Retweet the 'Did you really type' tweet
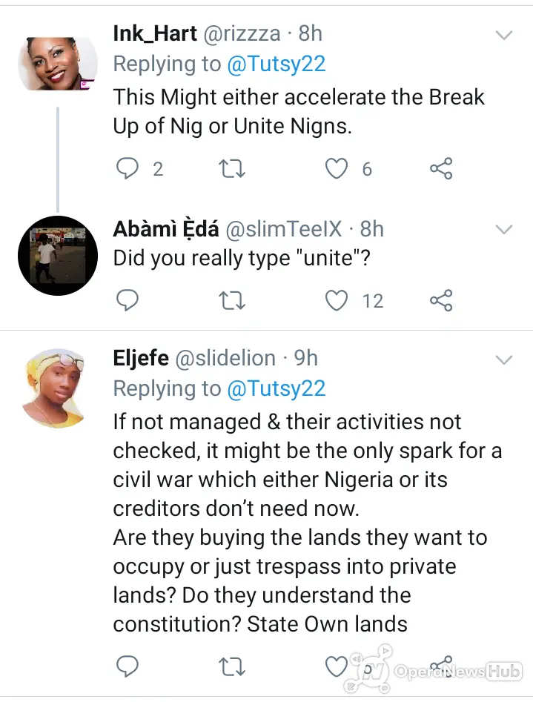Viewport: 533px width, 702px height. 232,300
